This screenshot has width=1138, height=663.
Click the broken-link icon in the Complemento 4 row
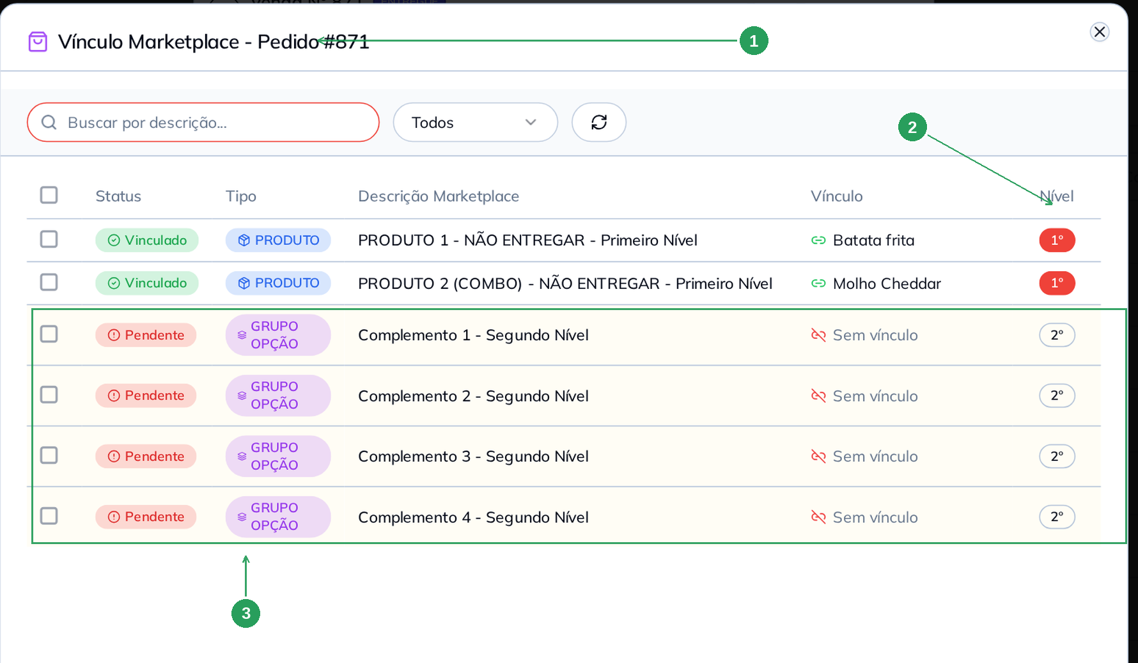[818, 517]
